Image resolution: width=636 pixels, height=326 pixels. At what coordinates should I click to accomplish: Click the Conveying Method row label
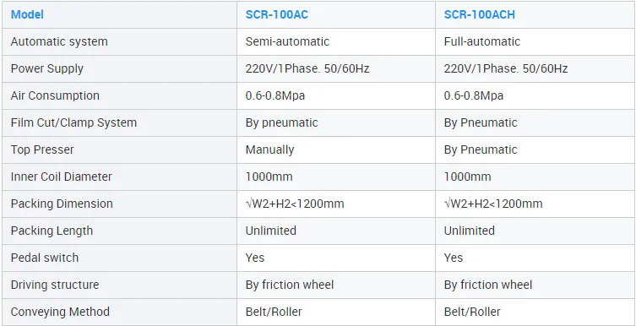120,312
